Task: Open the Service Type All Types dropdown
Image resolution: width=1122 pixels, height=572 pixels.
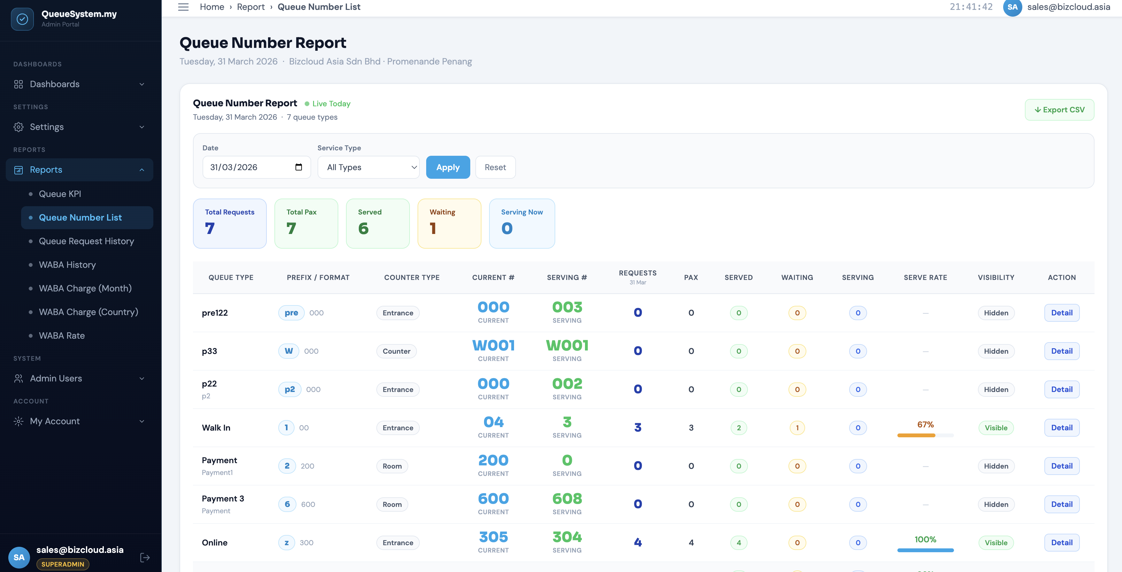Action: click(368, 167)
